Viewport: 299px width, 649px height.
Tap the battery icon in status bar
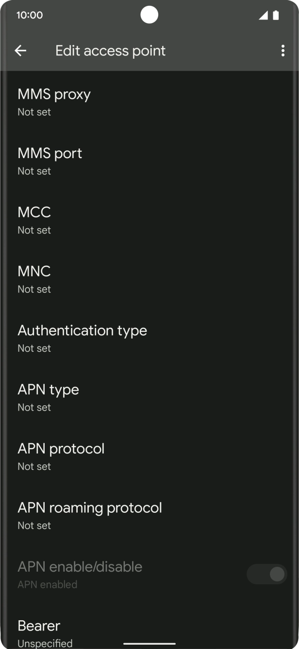pos(276,16)
